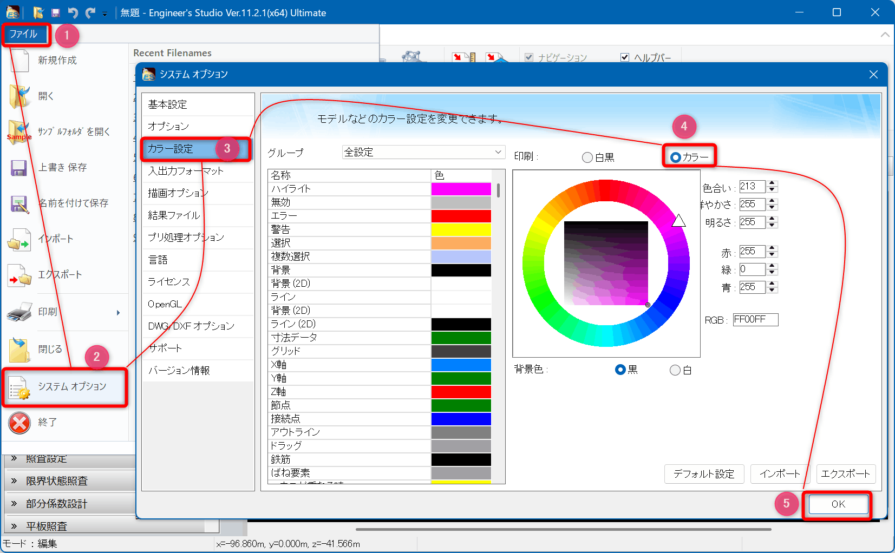Collapse the ribbon with the chevron
The width and height of the screenshot is (895, 553).
point(885,35)
